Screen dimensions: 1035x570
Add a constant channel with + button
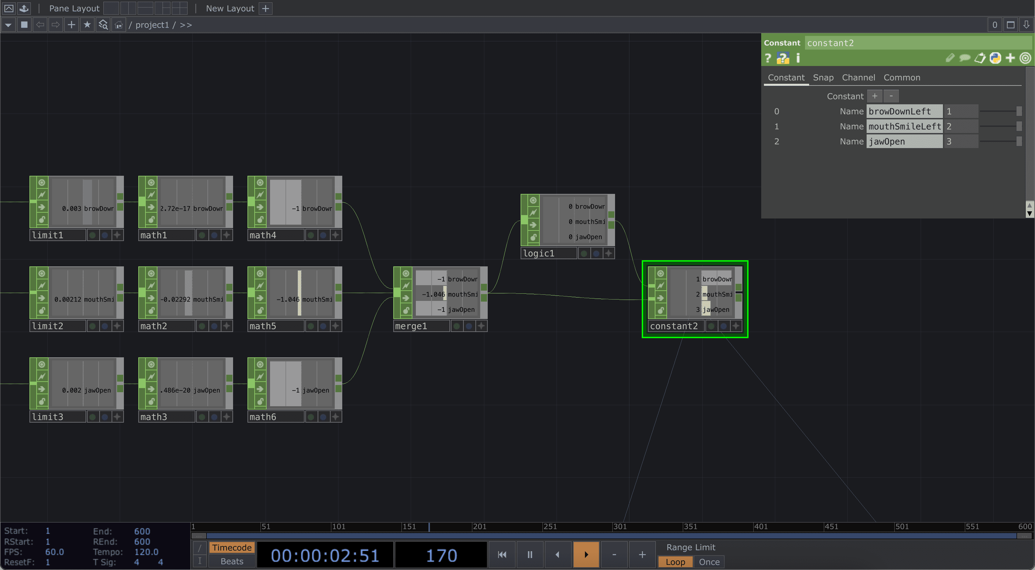[874, 96]
